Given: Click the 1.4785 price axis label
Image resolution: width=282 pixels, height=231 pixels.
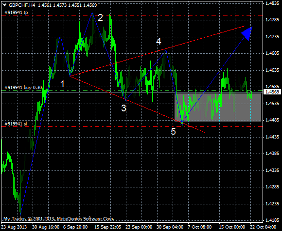Looking at the screenshot, I should [x=272, y=20].
